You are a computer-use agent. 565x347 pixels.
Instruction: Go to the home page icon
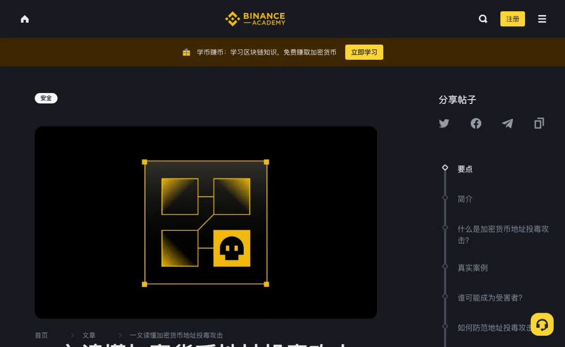[x=25, y=19]
